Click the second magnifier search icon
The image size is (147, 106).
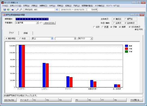click(x=21, y=10)
